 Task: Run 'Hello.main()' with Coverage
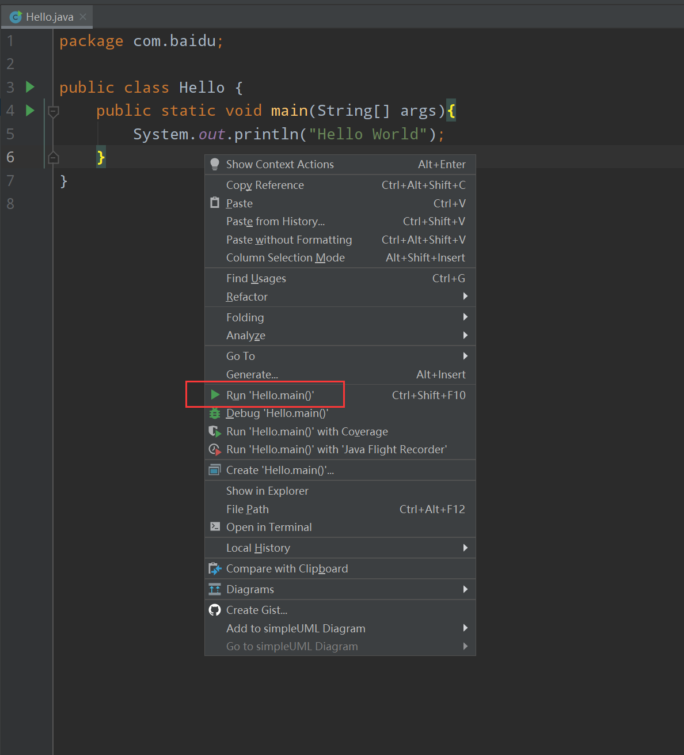(x=340, y=431)
